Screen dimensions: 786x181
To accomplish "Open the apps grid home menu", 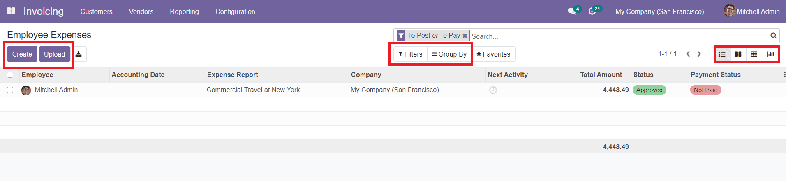I will click(11, 11).
